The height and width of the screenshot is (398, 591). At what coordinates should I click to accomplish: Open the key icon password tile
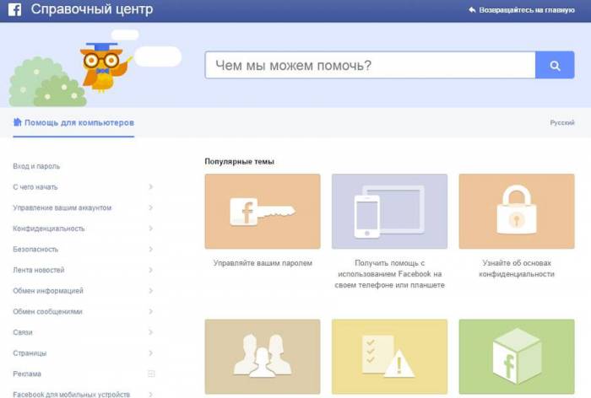pyautogui.click(x=262, y=211)
